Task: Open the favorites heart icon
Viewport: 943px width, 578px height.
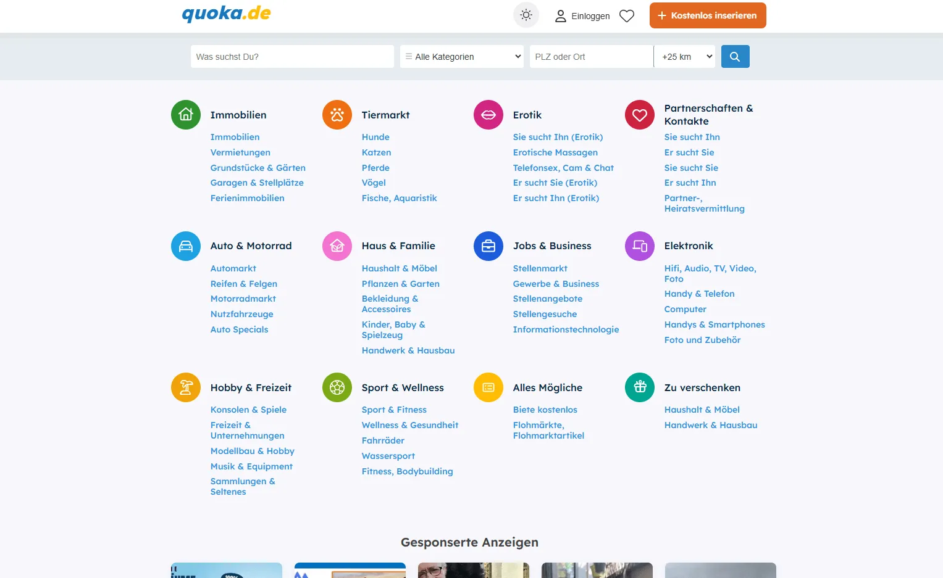Action: coord(627,16)
